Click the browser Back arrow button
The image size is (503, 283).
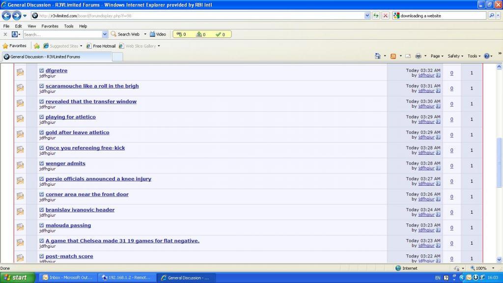pos(7,16)
